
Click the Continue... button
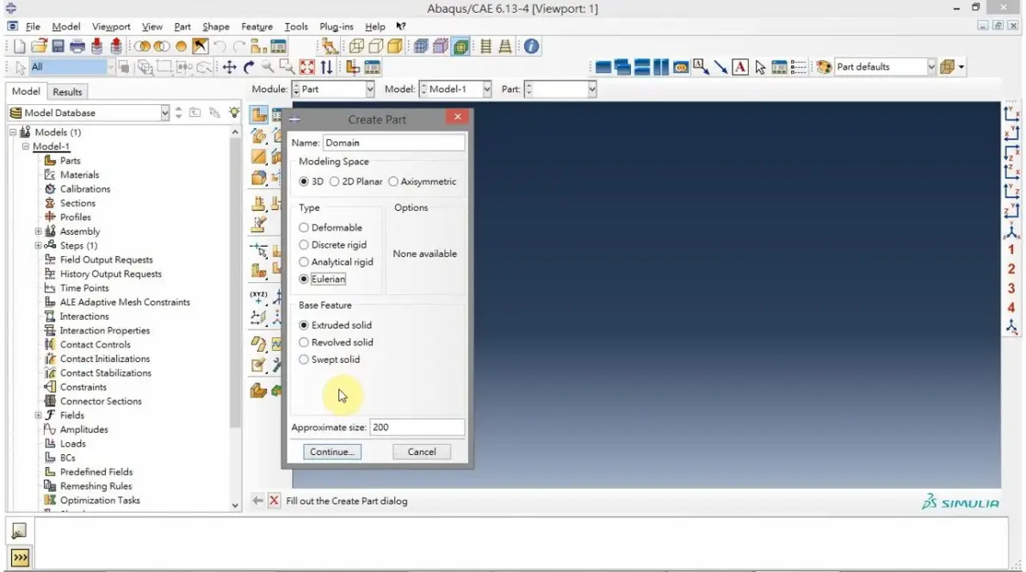(331, 452)
